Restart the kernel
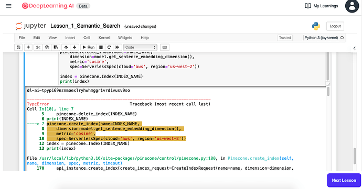Image resolution: width=362 pixels, height=189 pixels. tap(109, 47)
